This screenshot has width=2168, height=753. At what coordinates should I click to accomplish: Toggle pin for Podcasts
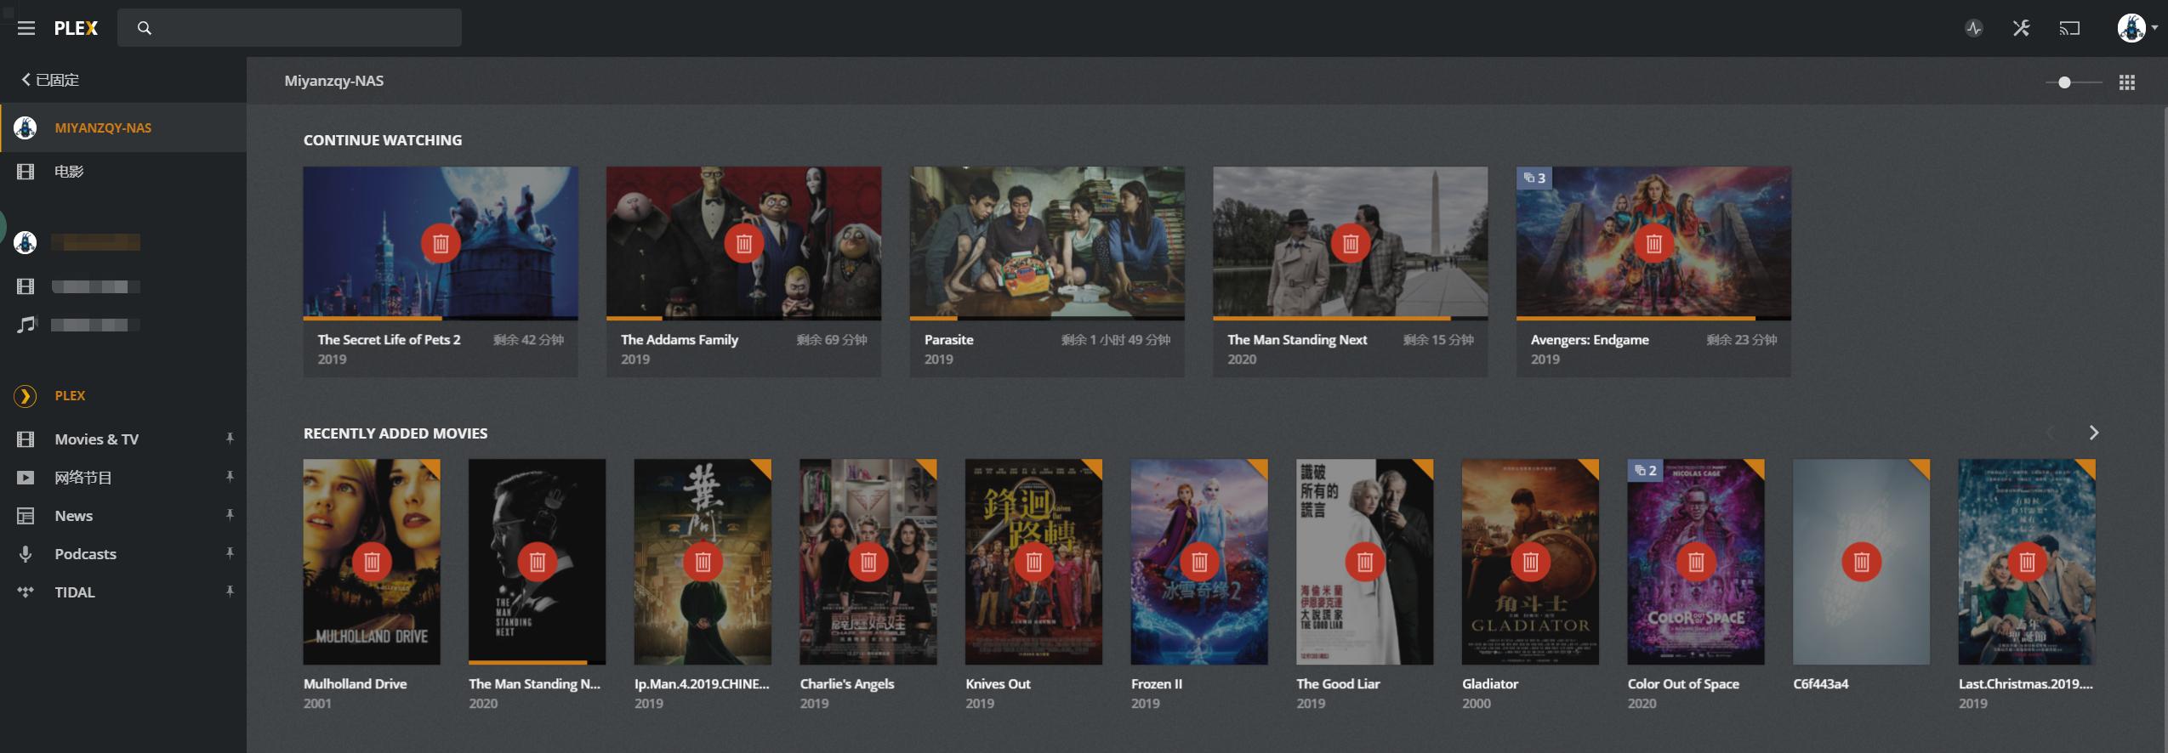(230, 553)
